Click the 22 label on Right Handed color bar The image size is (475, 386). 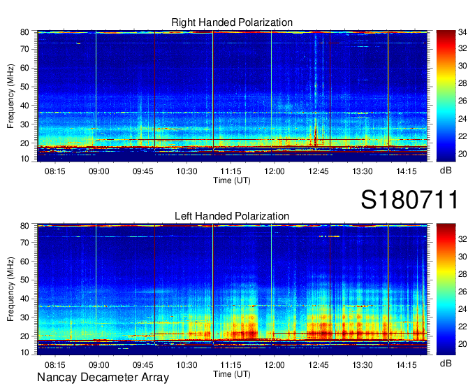(x=462, y=136)
